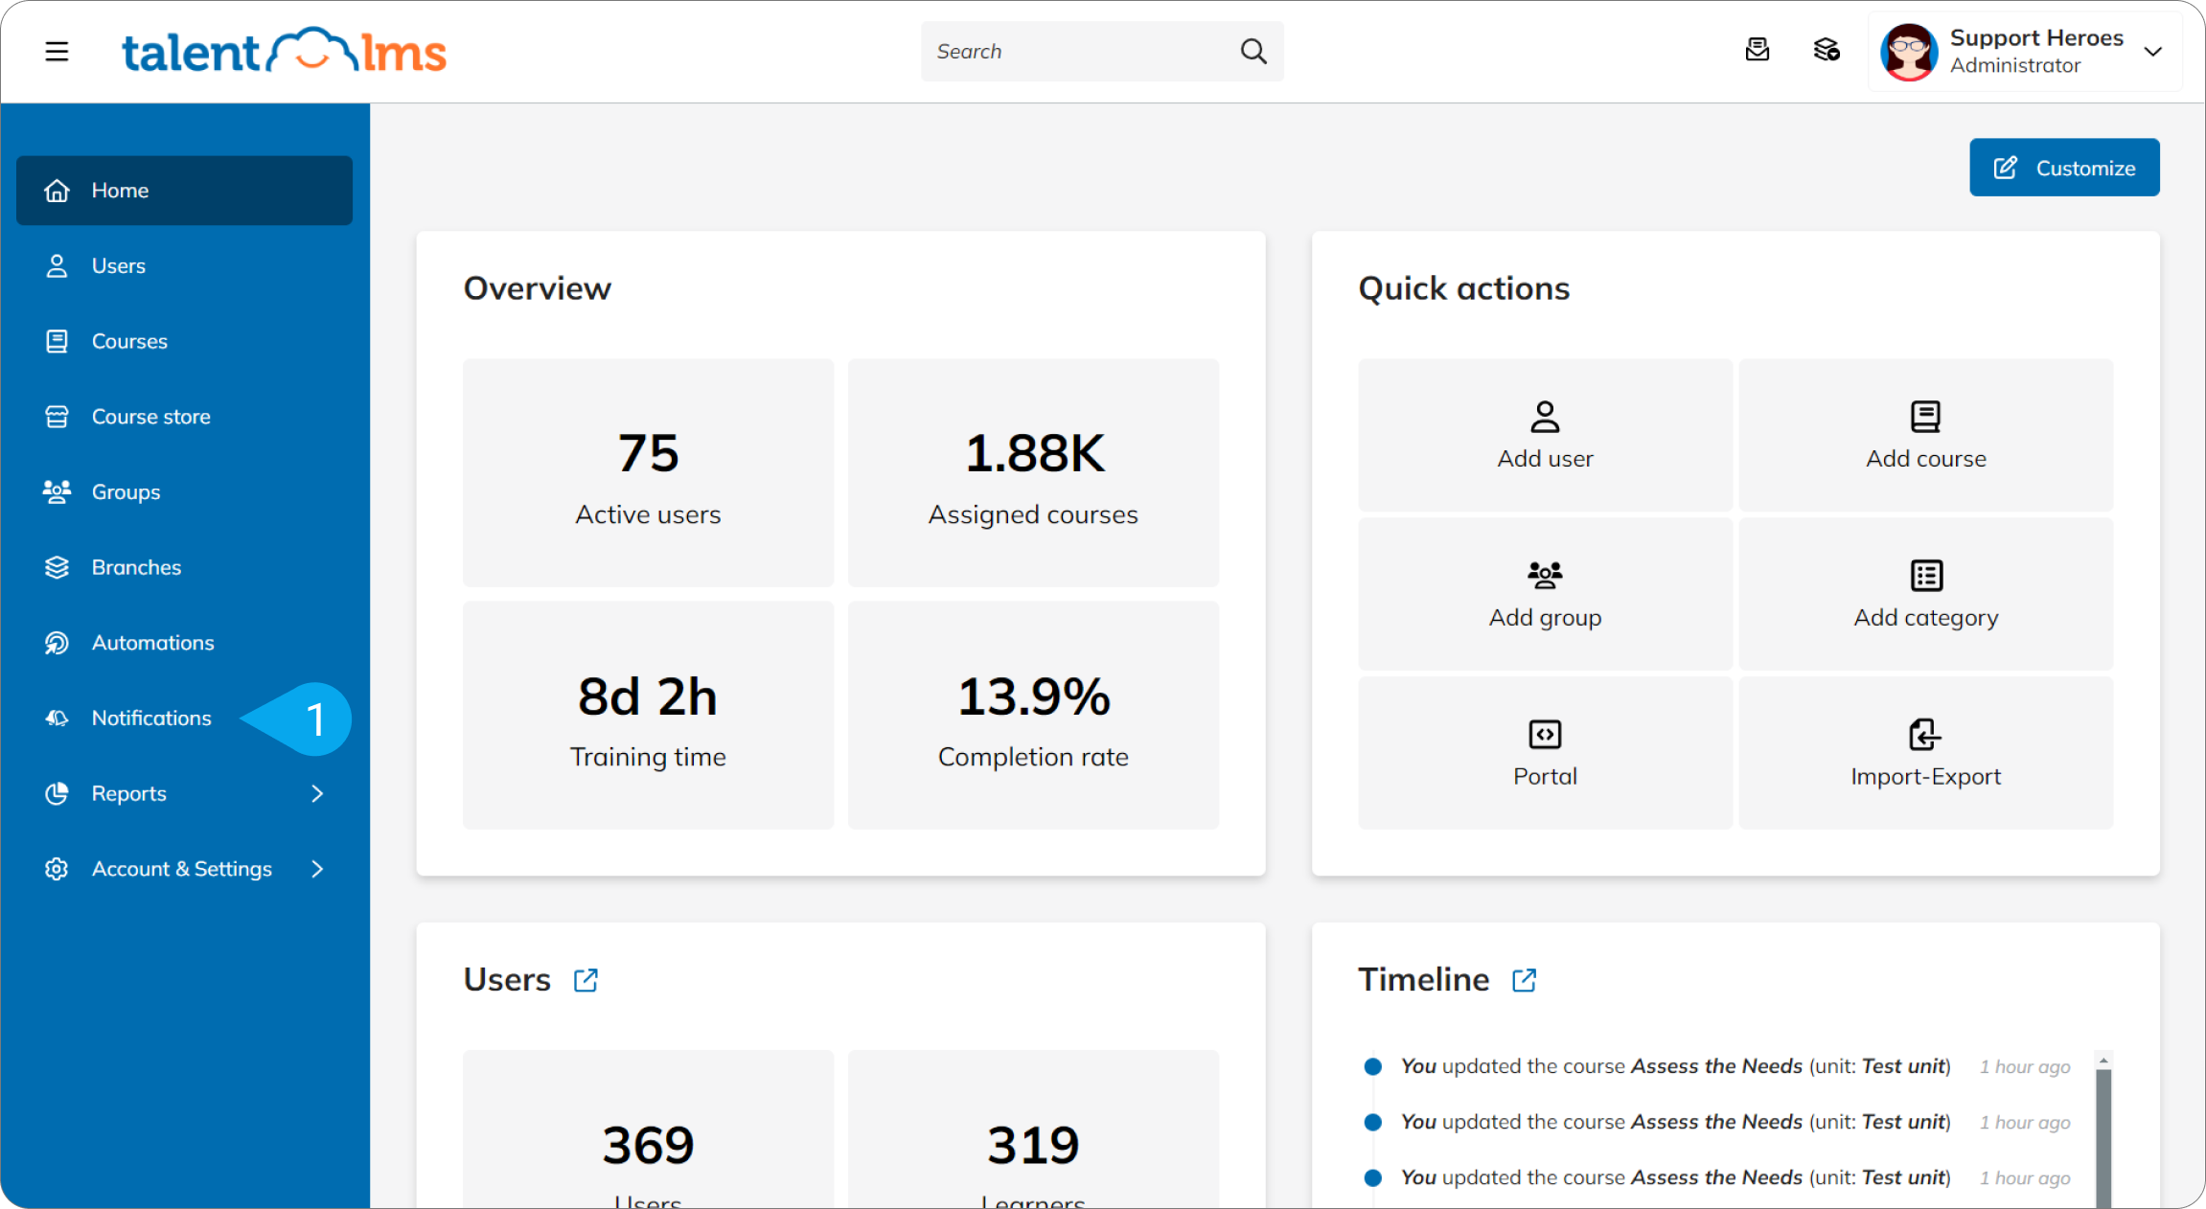This screenshot has height=1209, width=2206.
Task: Click the Groups people icon in sidebar
Action: [57, 491]
